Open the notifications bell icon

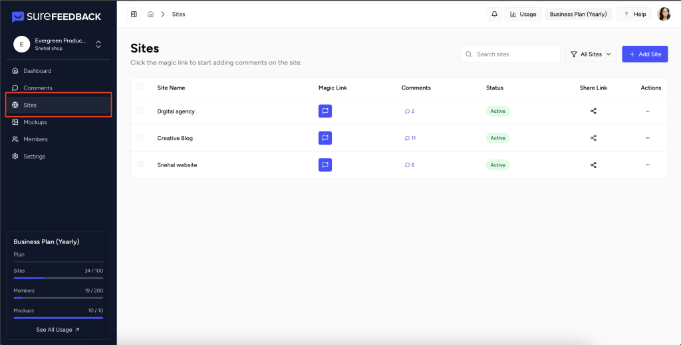(x=494, y=14)
